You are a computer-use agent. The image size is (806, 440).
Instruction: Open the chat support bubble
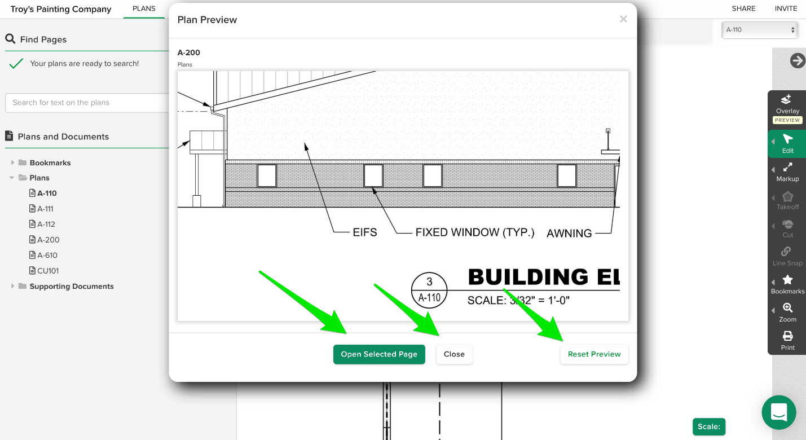click(x=778, y=412)
